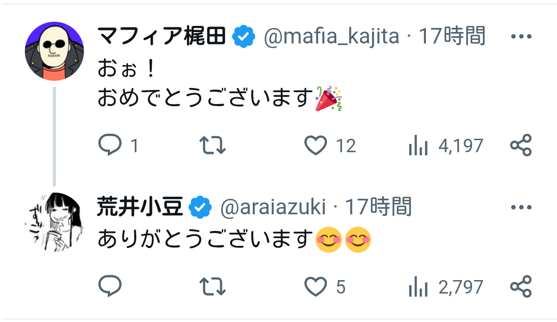The image size is (557, 322).
Task: View analytics showing 2,797 views
Action: point(418,287)
